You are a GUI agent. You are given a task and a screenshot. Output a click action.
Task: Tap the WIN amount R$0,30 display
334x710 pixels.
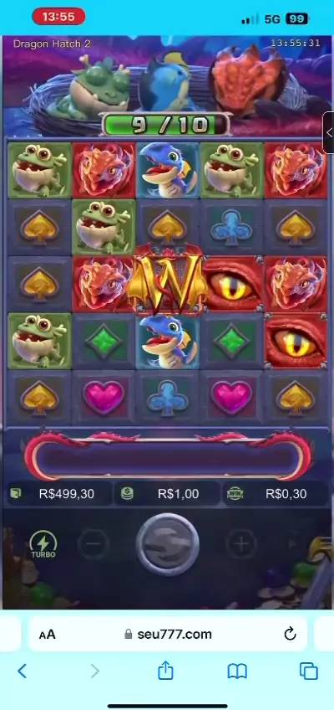(x=276, y=493)
